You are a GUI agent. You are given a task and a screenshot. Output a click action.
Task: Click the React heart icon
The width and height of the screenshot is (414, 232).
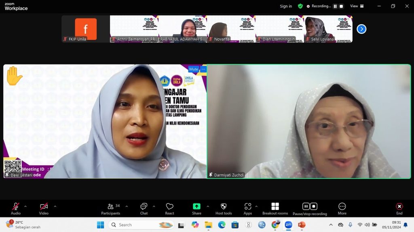pos(169,208)
